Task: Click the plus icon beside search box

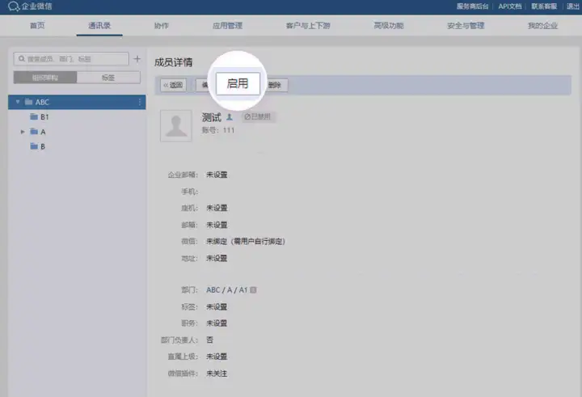Action: coord(137,59)
